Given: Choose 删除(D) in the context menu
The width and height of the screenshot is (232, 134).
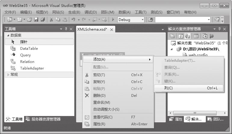Looking at the screenshot, I should click(118, 96).
